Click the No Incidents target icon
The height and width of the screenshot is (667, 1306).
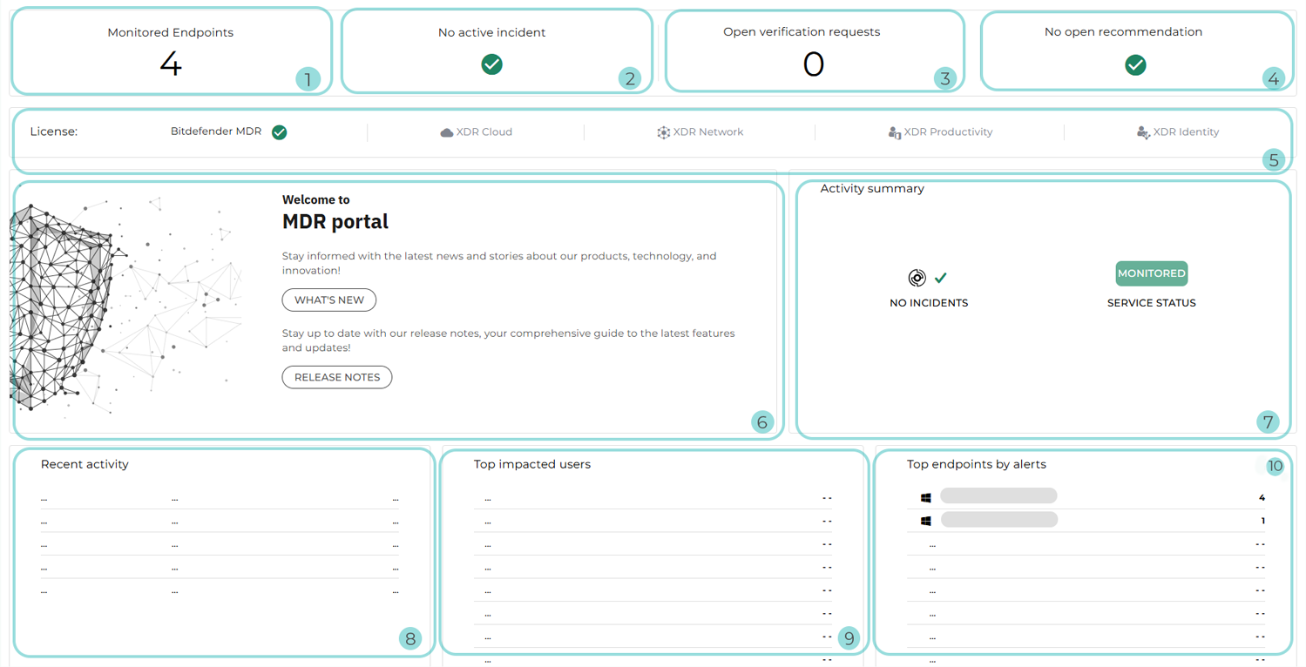(917, 278)
